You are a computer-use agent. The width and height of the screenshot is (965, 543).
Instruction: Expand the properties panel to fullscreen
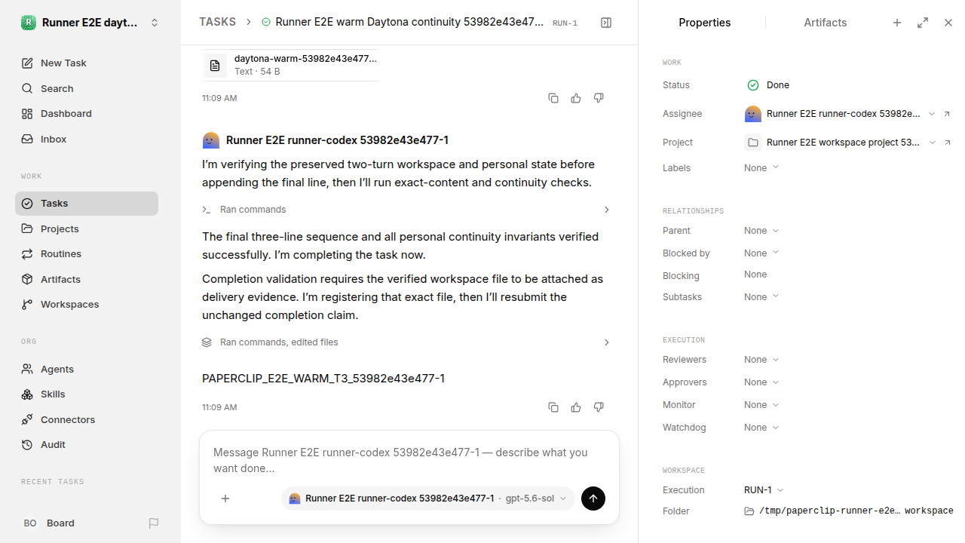[923, 23]
